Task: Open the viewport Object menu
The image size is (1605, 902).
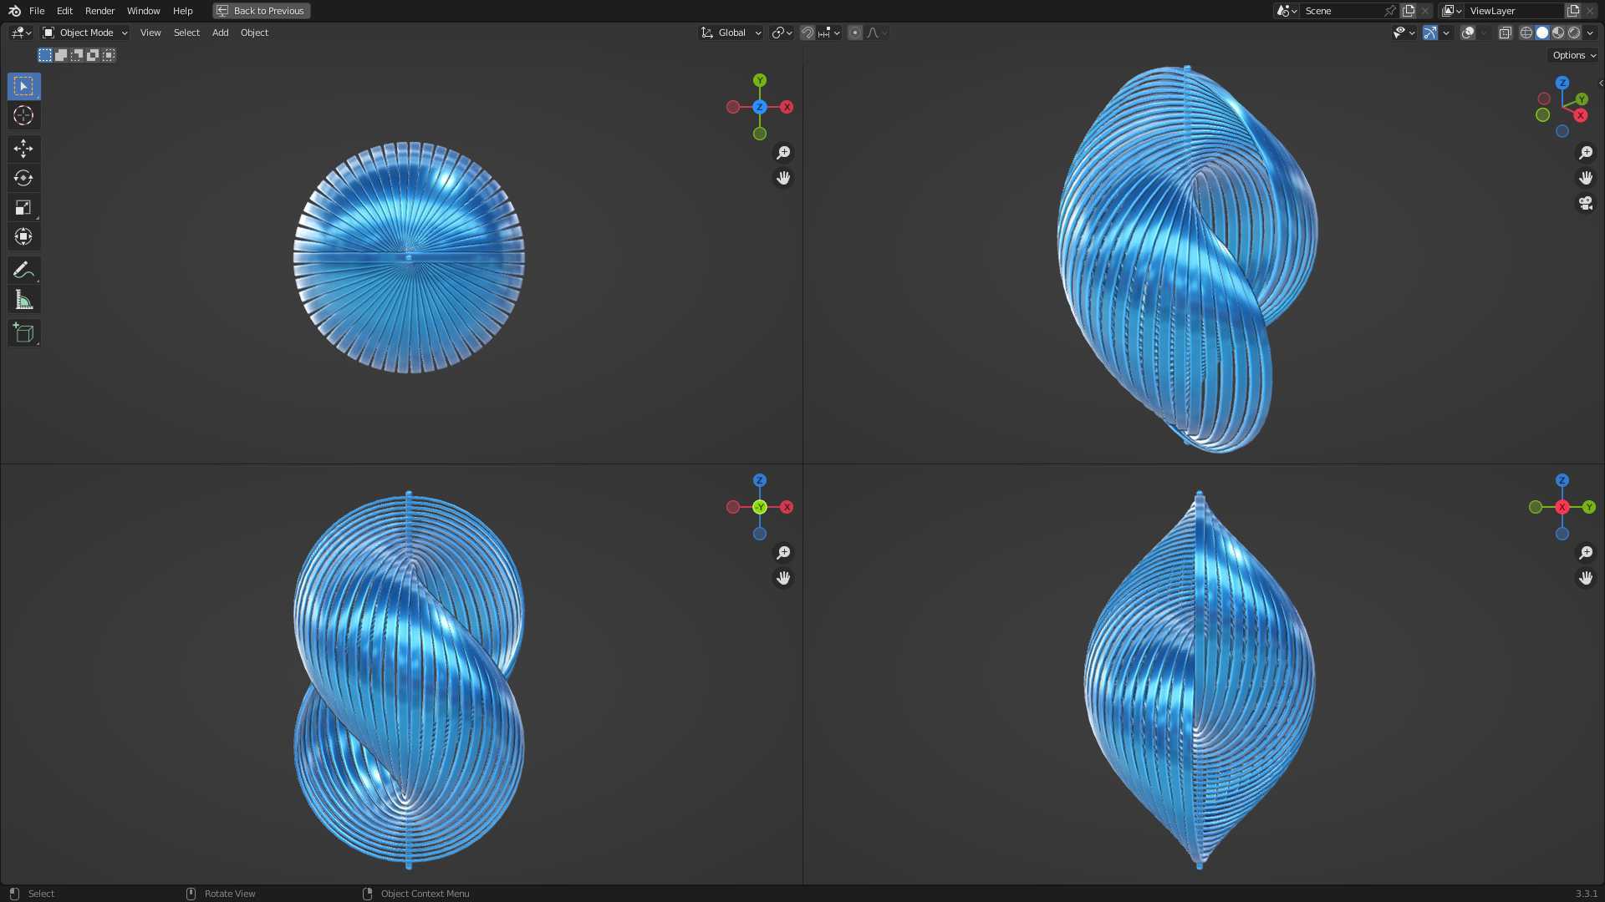Action: [x=254, y=33]
